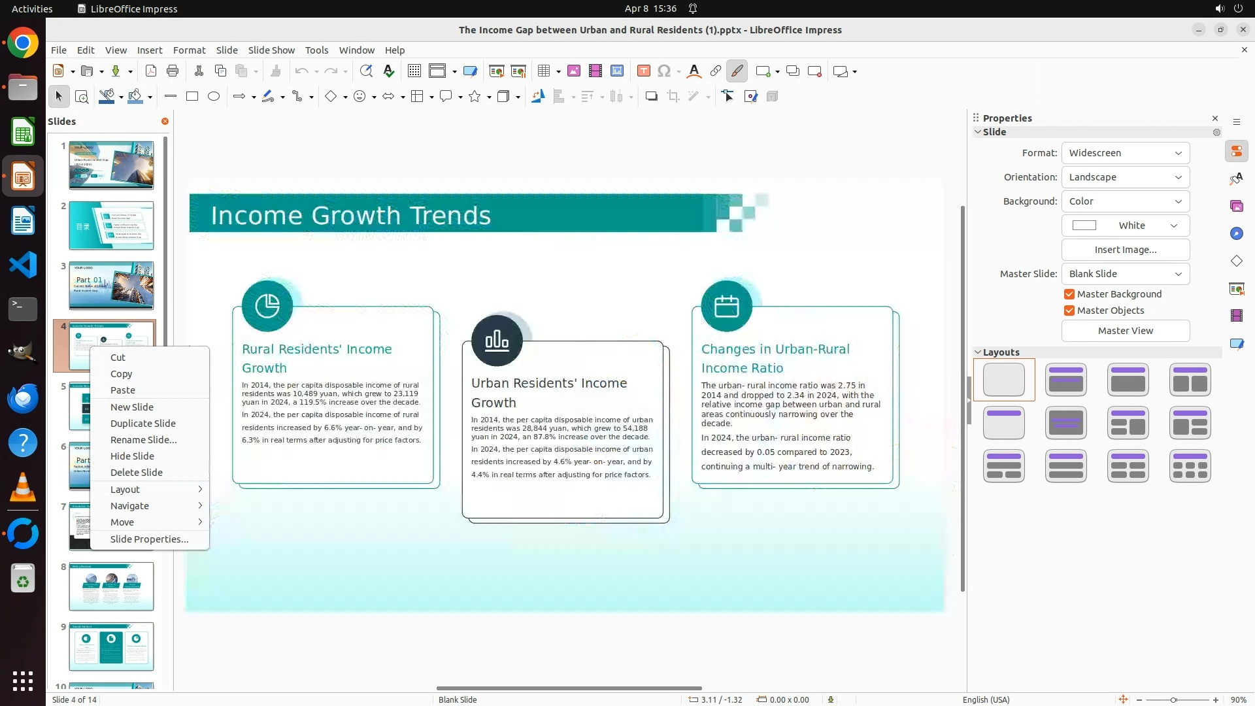
Task: Uncheck the Master Background checkbox
Action: [x=1069, y=294]
